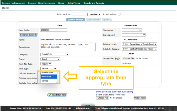Click the Generate Barcode button
Image resolution: width=177 pixels, height=111 pixels.
28,35
